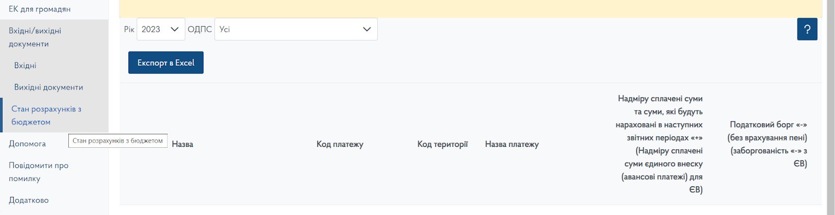Click the Назва column header
The image size is (835, 215).
(x=182, y=144)
